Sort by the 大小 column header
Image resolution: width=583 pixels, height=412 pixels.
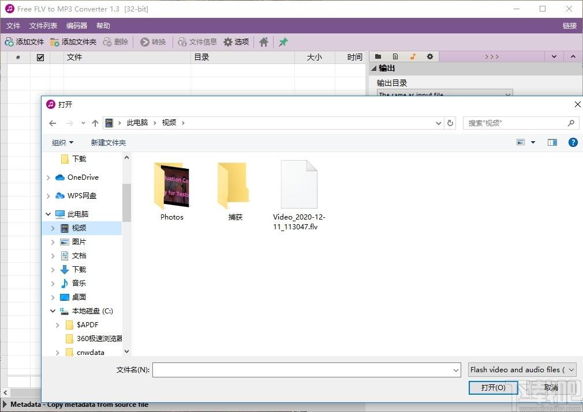click(315, 58)
